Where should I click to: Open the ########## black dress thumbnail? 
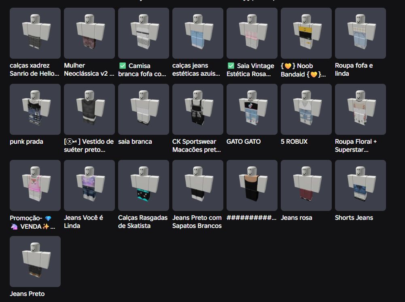point(252,185)
